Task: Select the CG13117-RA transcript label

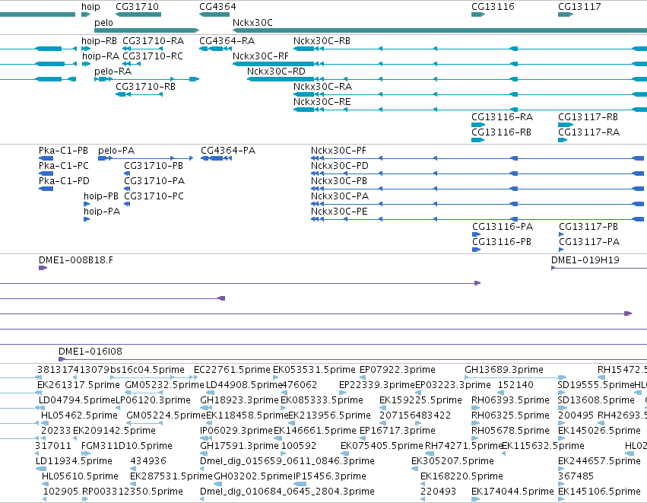Action: point(588,132)
